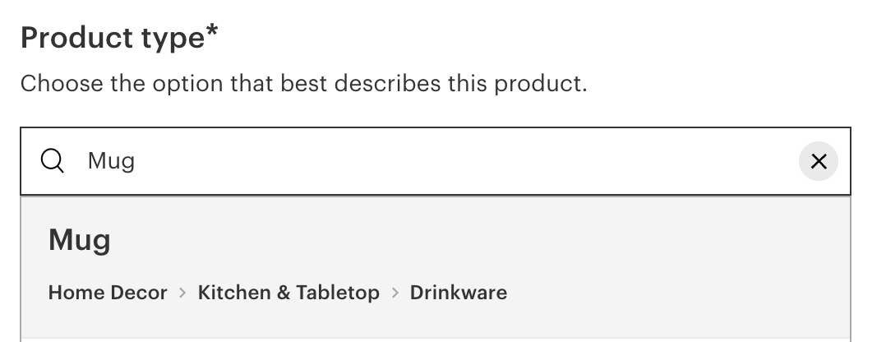Click the bold Mug result title
Screen dimensions: 886x342
tap(80, 240)
